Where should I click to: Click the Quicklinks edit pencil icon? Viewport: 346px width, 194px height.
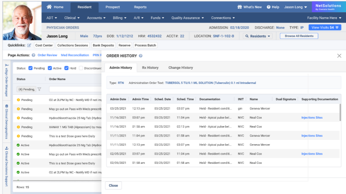click(x=29, y=45)
